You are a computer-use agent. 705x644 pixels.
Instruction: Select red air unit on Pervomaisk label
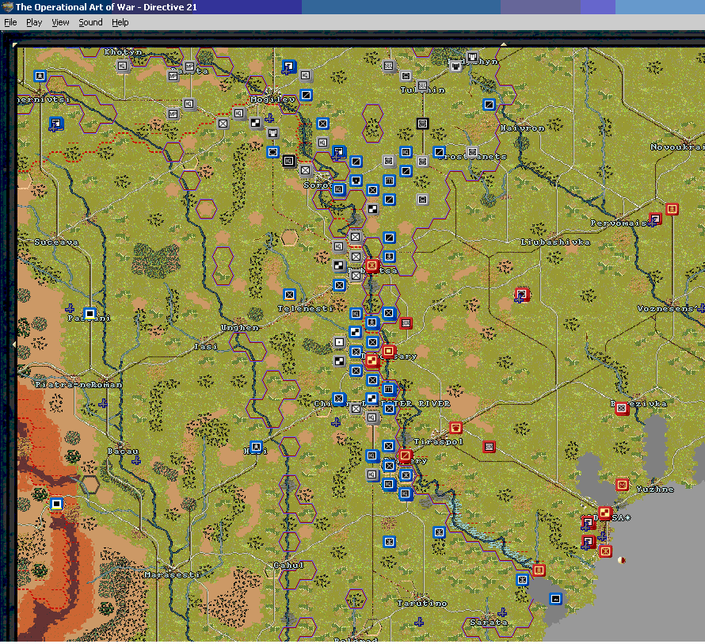tap(656, 219)
